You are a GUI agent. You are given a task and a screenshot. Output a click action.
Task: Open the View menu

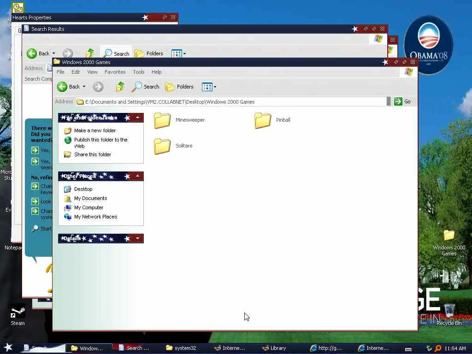pos(92,72)
